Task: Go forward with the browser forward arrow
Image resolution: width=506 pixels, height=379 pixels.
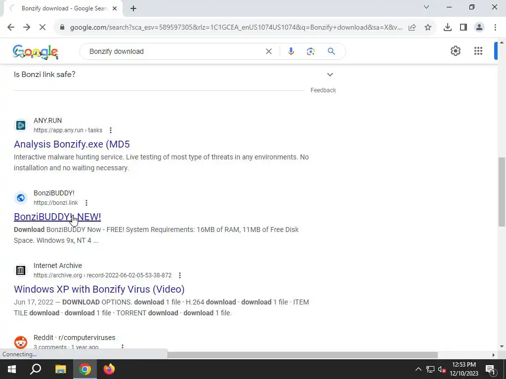Action: pyautogui.click(x=27, y=28)
